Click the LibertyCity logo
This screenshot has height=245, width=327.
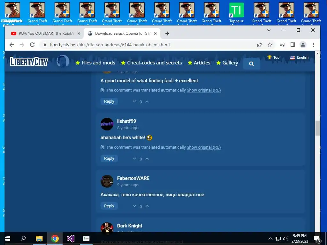(29, 62)
